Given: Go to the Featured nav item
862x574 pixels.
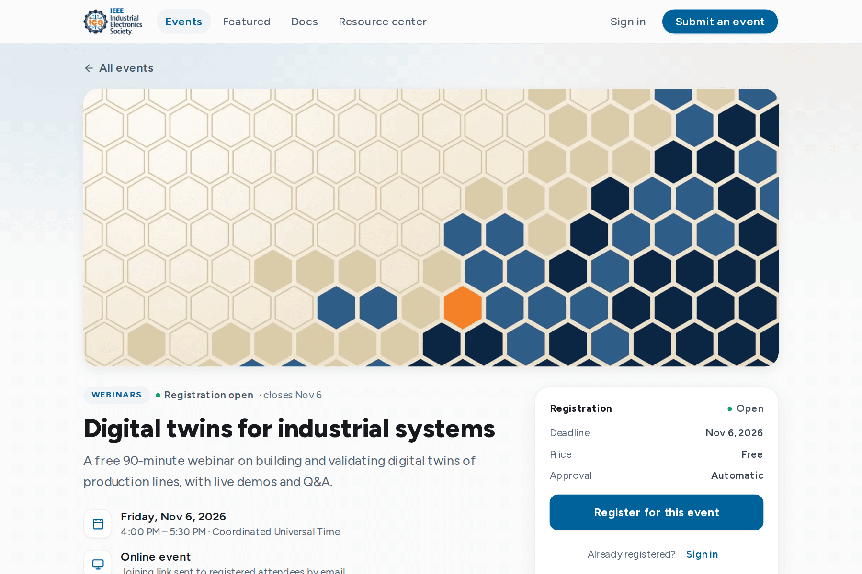Looking at the screenshot, I should (247, 22).
